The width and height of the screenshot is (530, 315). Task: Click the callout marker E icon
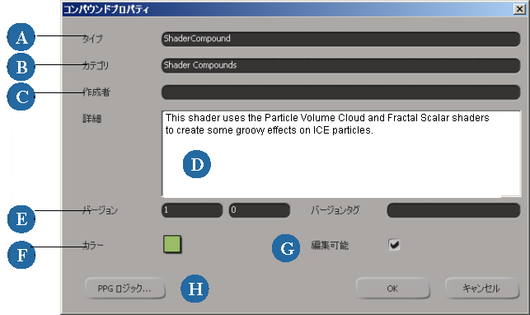click(21, 219)
